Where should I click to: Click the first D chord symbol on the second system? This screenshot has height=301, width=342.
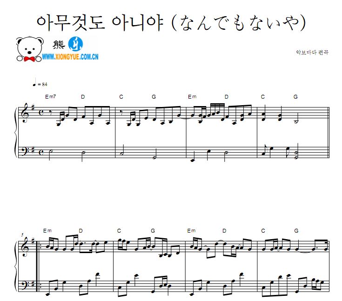tap(80, 231)
